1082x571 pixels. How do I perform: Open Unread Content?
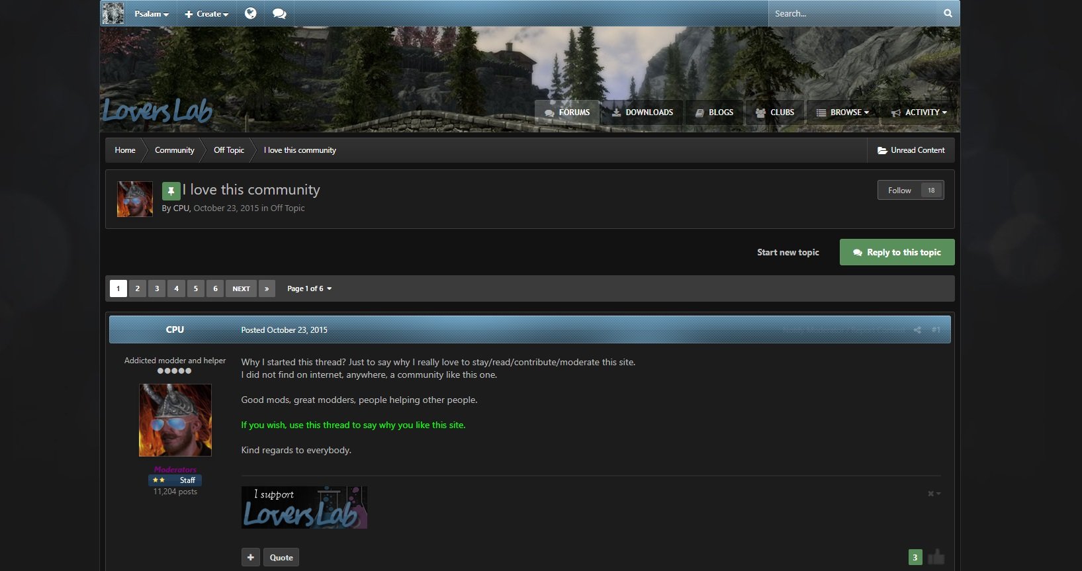tap(911, 150)
